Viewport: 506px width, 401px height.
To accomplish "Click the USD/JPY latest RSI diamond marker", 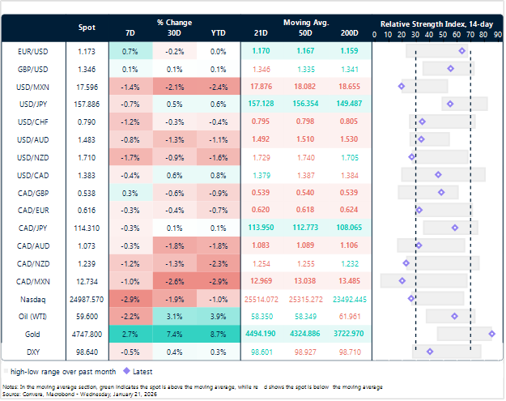I will (x=449, y=104).
